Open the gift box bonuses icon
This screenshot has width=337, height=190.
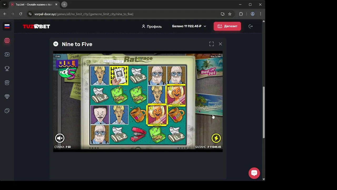(x=7, y=83)
